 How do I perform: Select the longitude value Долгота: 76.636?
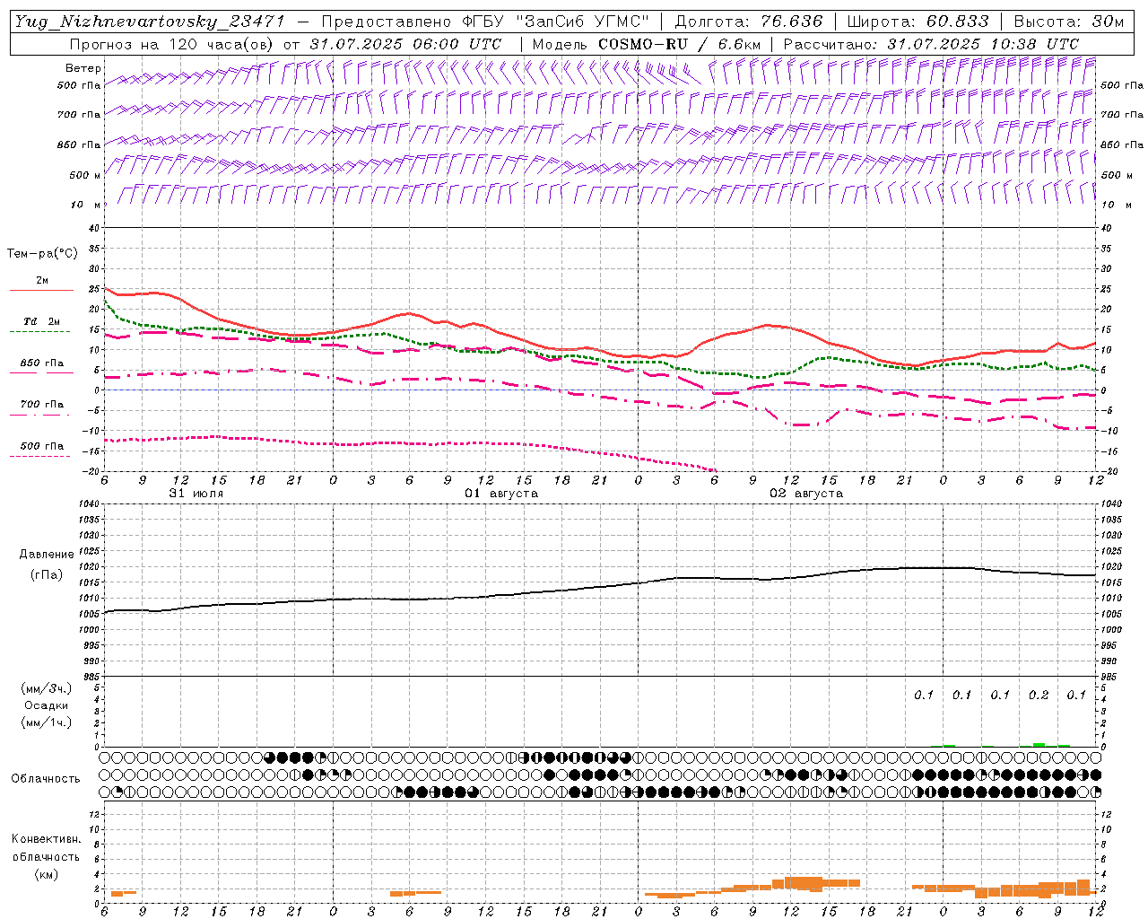point(749,22)
